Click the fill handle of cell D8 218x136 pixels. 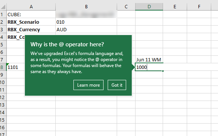(x=163, y=71)
